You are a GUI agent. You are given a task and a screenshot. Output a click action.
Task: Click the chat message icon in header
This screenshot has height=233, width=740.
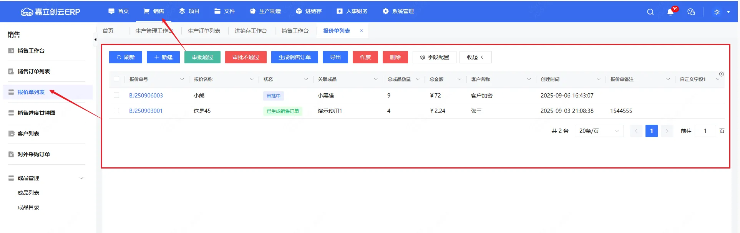[x=691, y=12]
